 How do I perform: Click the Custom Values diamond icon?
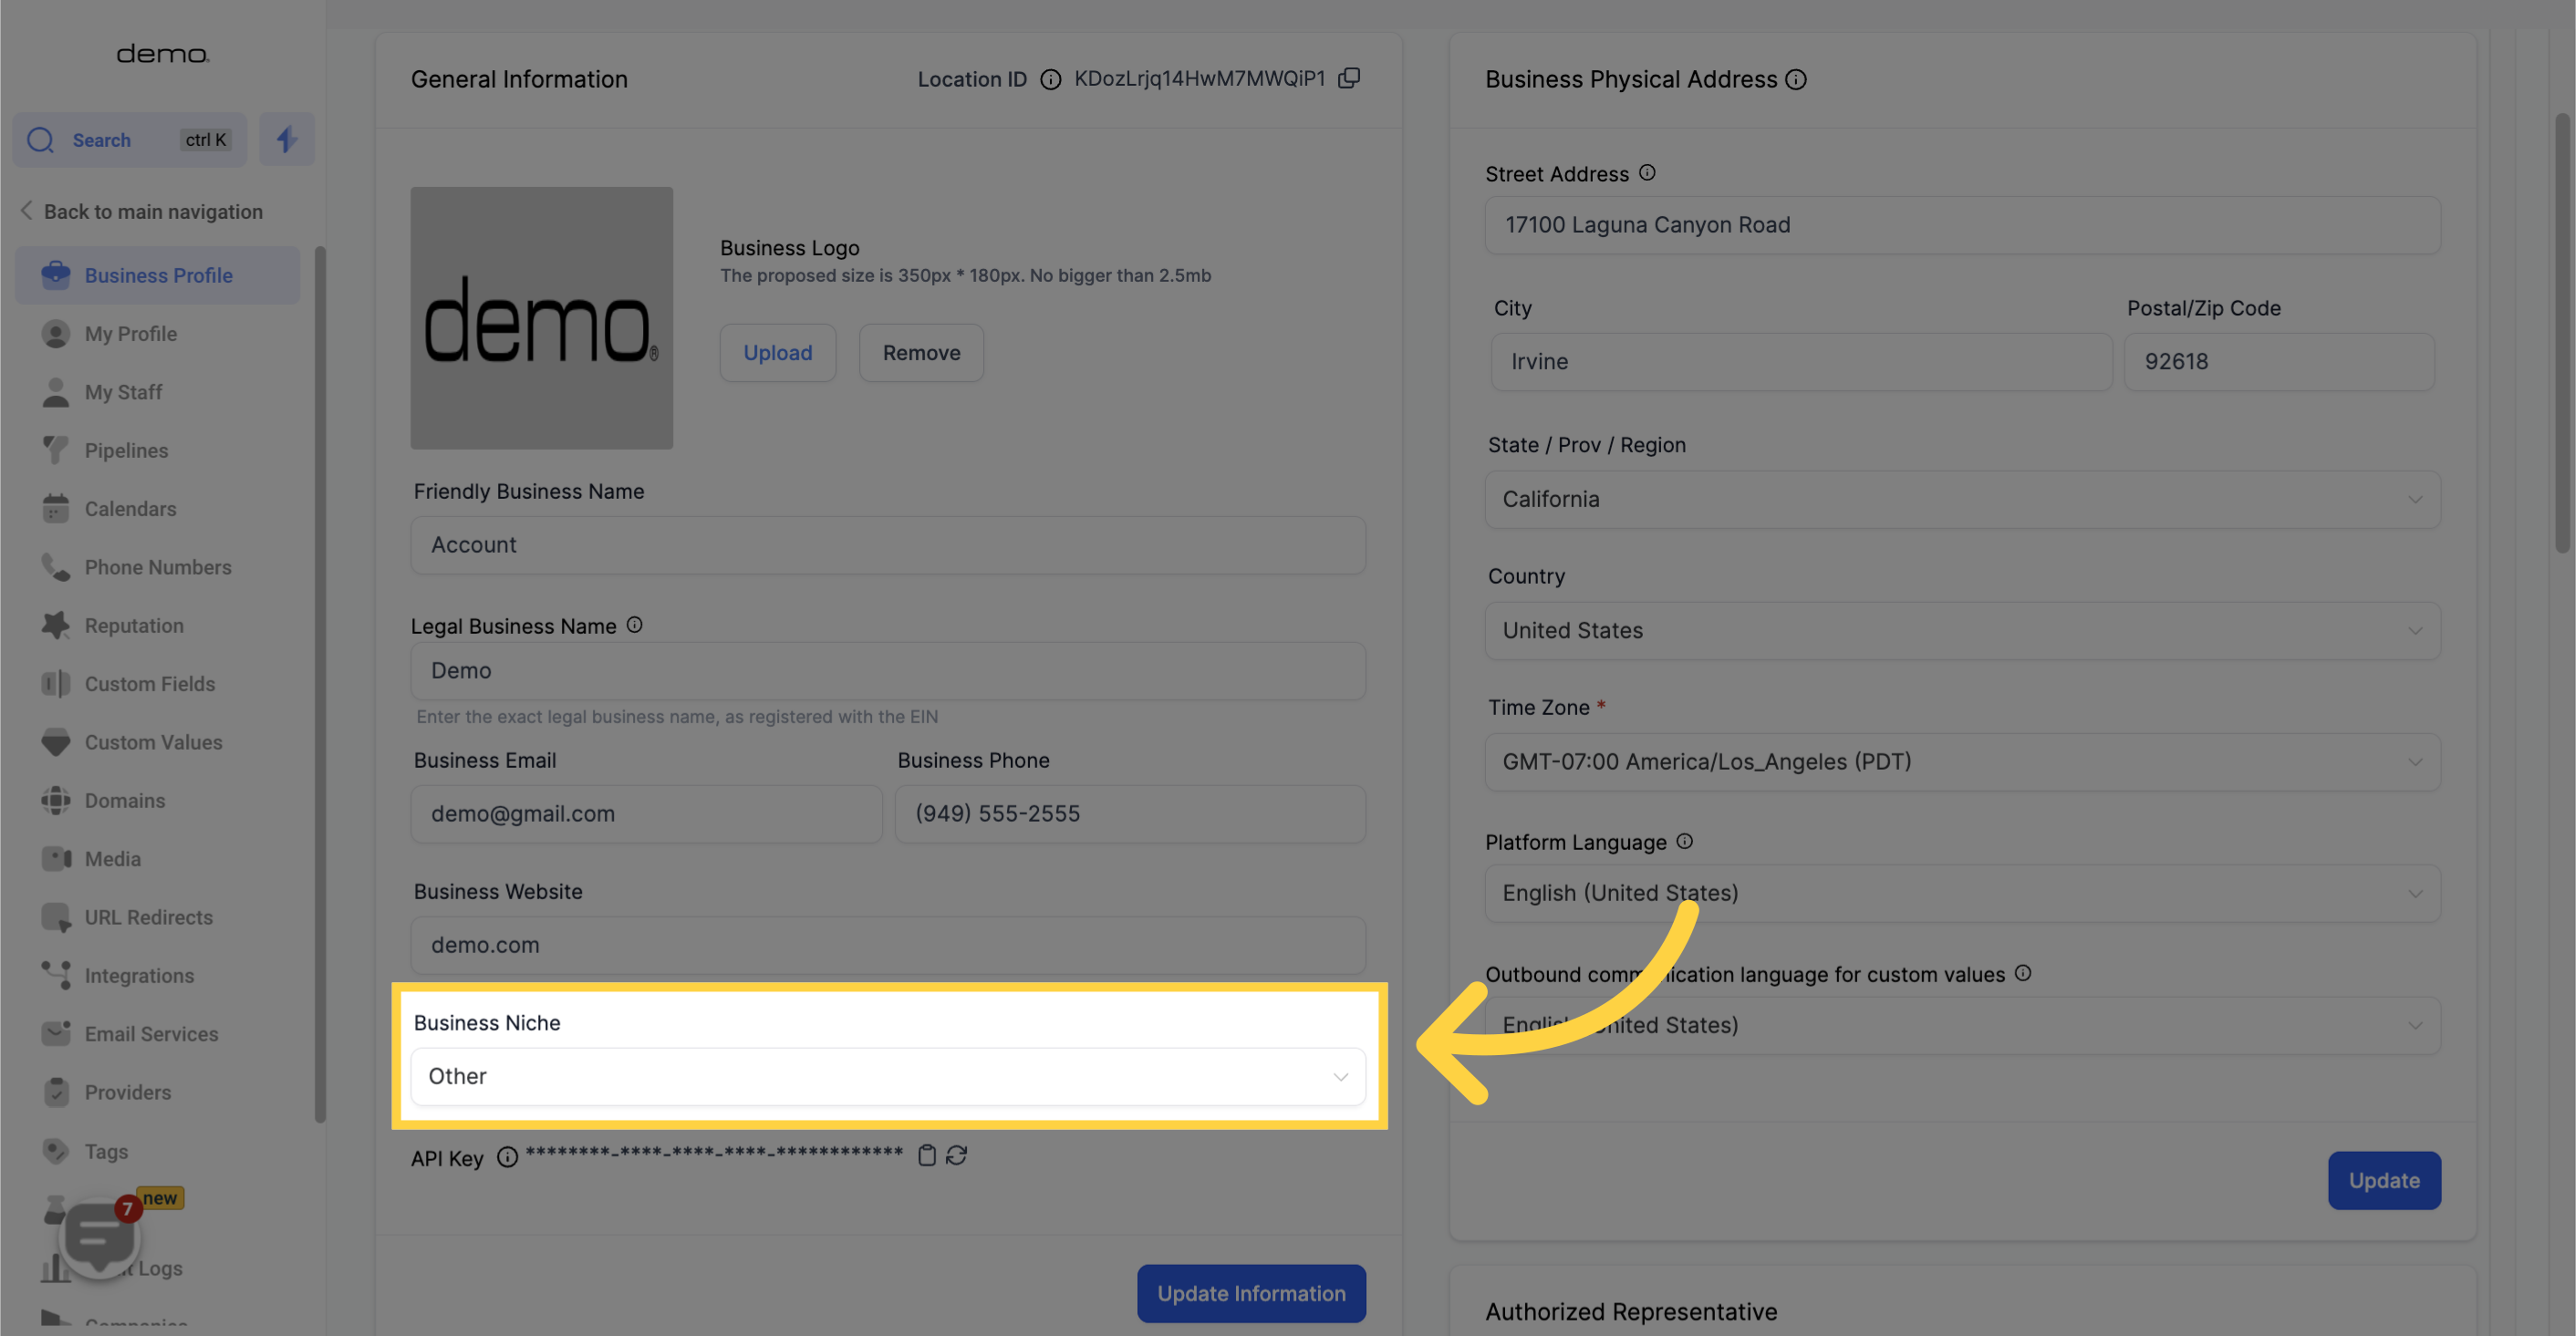(56, 742)
